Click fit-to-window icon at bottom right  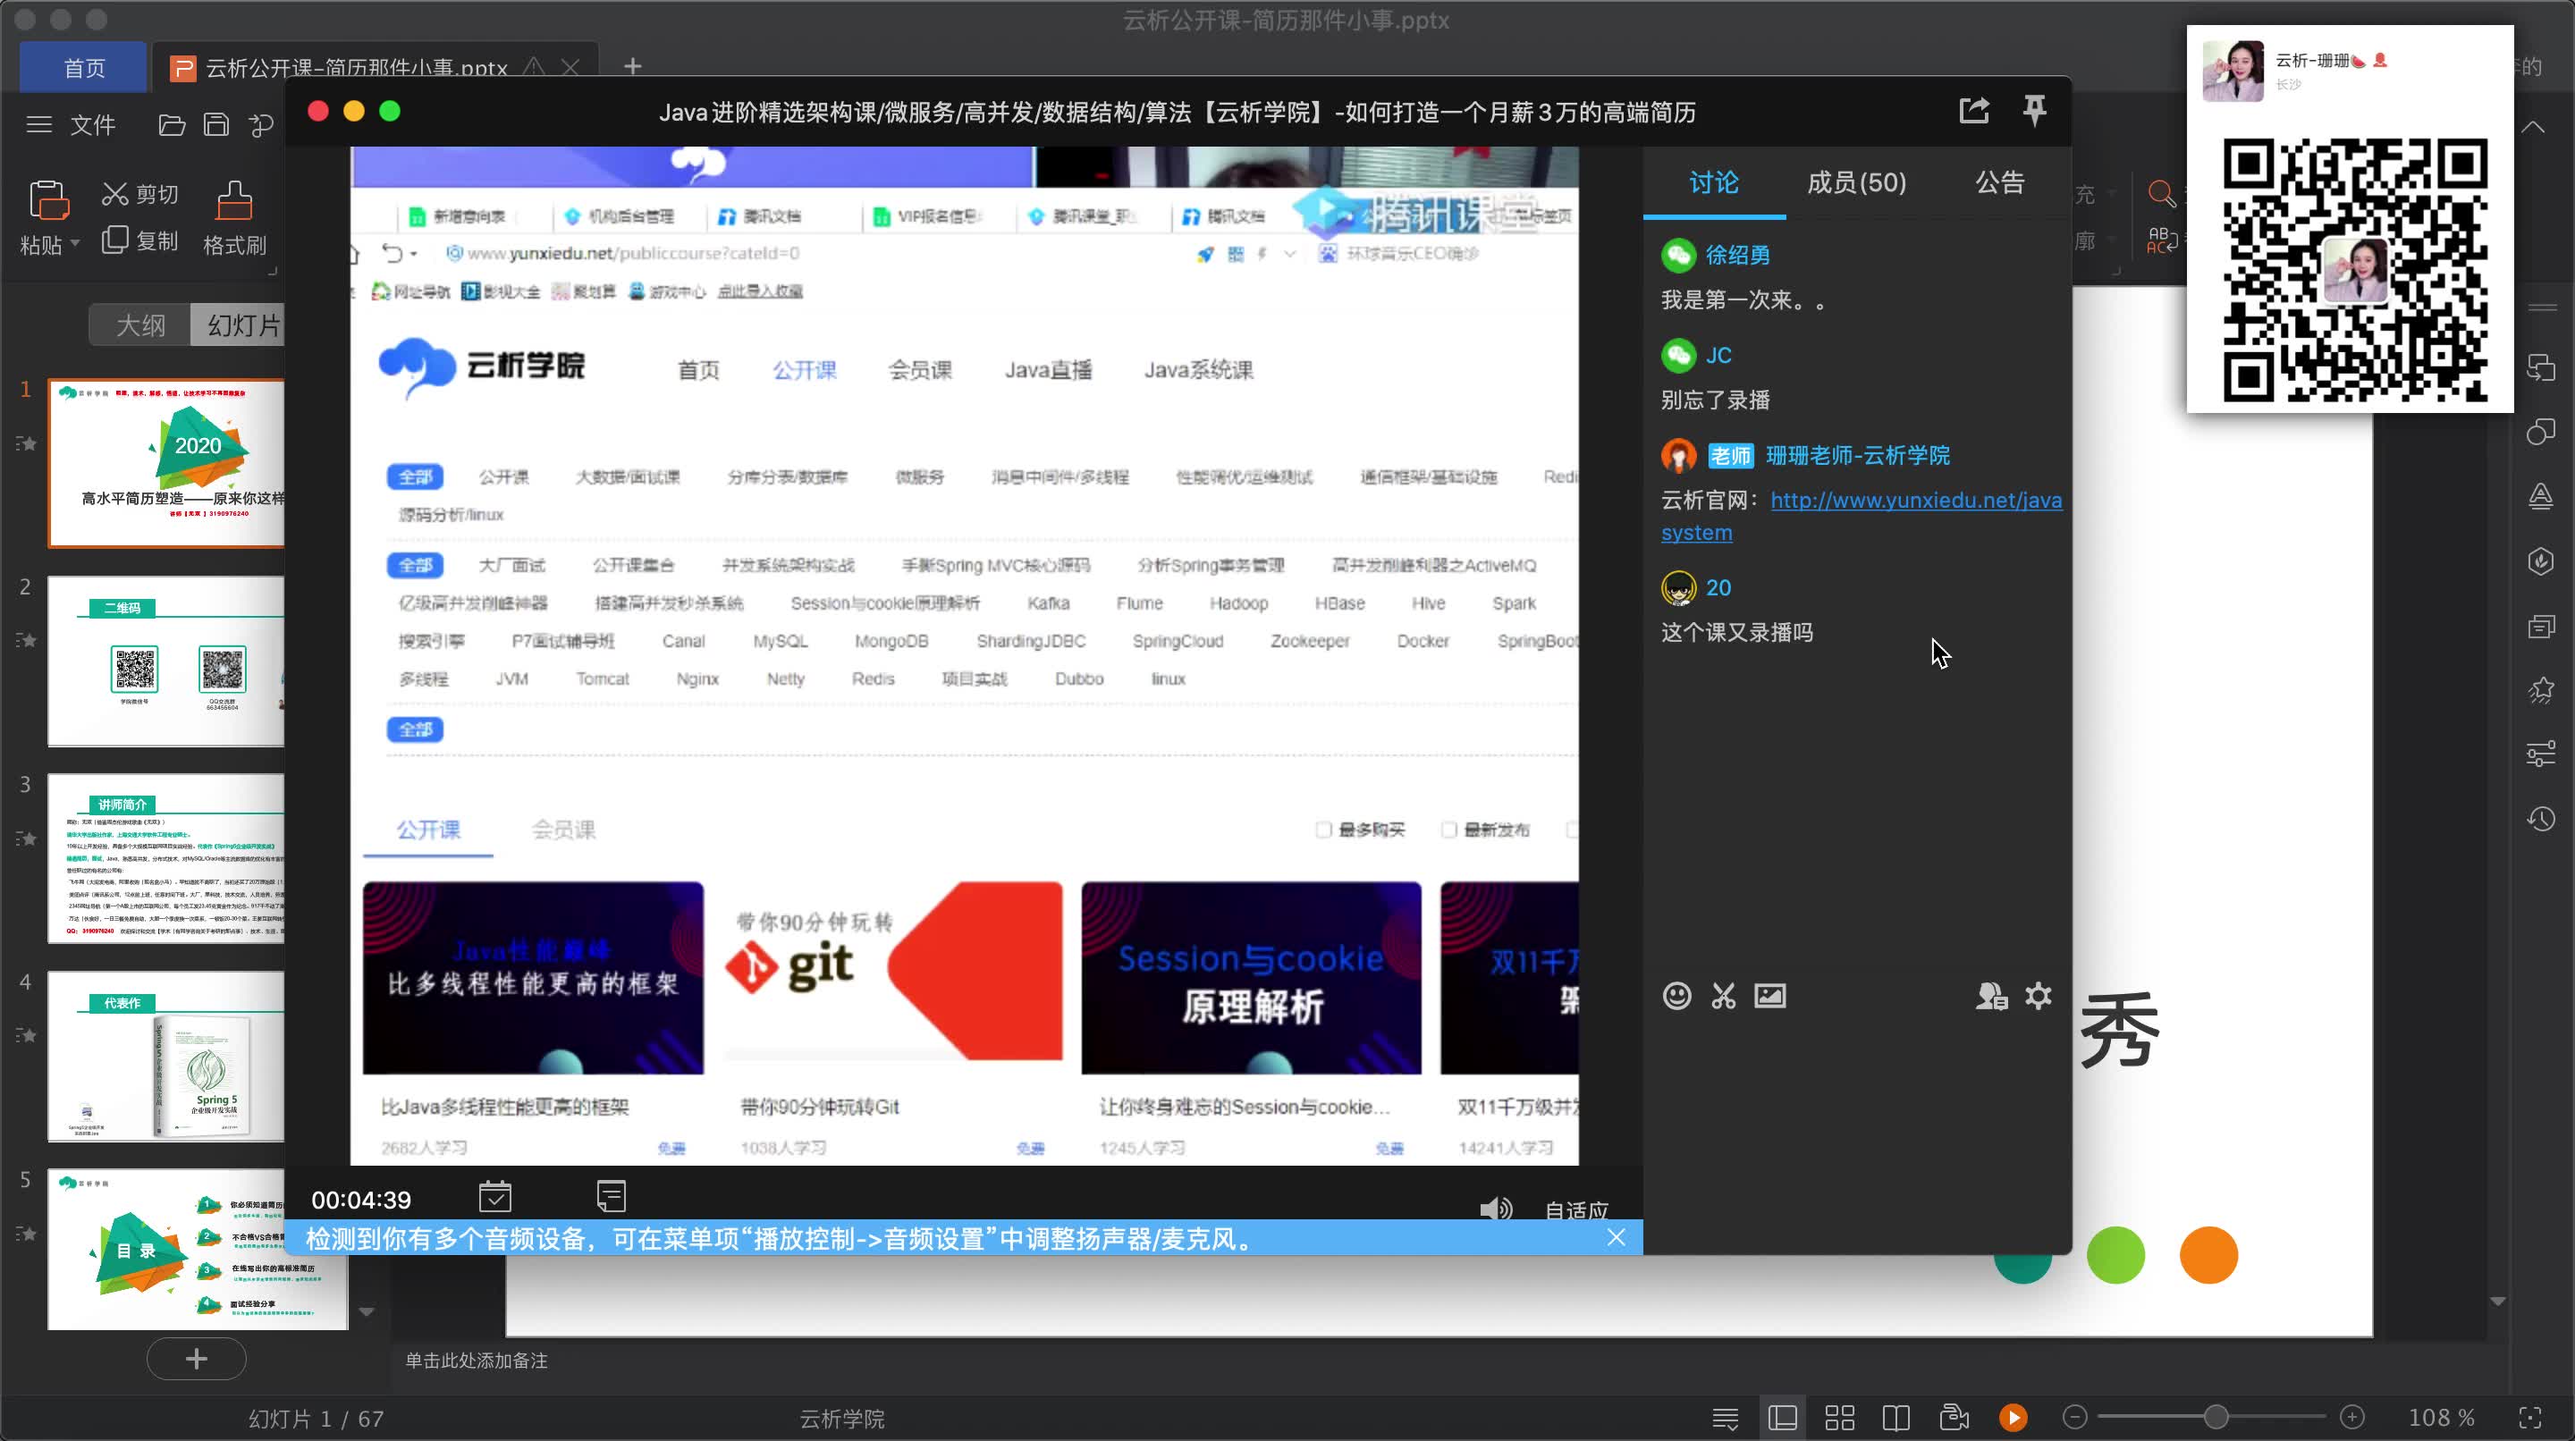pyautogui.click(x=2530, y=1417)
